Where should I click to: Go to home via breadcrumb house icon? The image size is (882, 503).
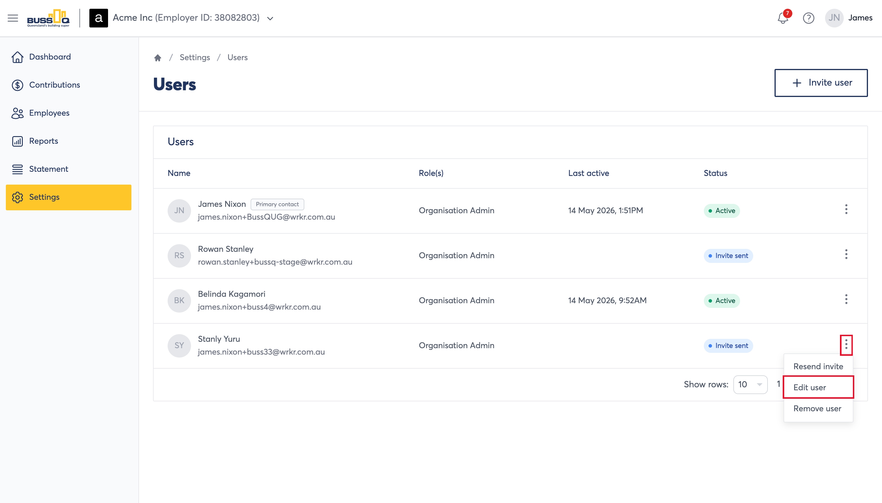pos(158,57)
